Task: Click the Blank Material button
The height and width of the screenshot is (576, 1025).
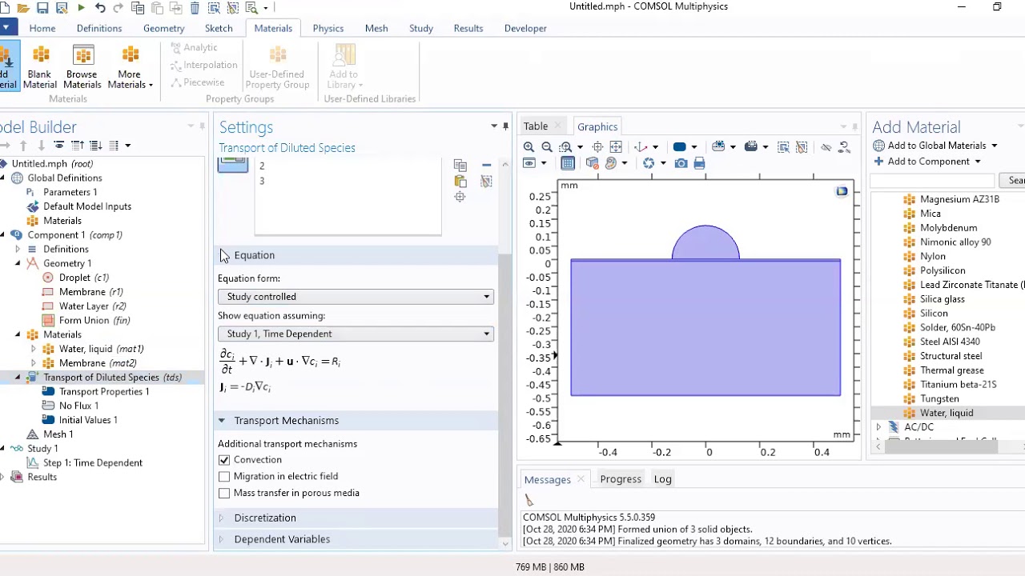Action: [40, 68]
